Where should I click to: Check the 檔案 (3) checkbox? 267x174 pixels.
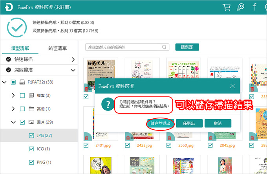[22, 96]
